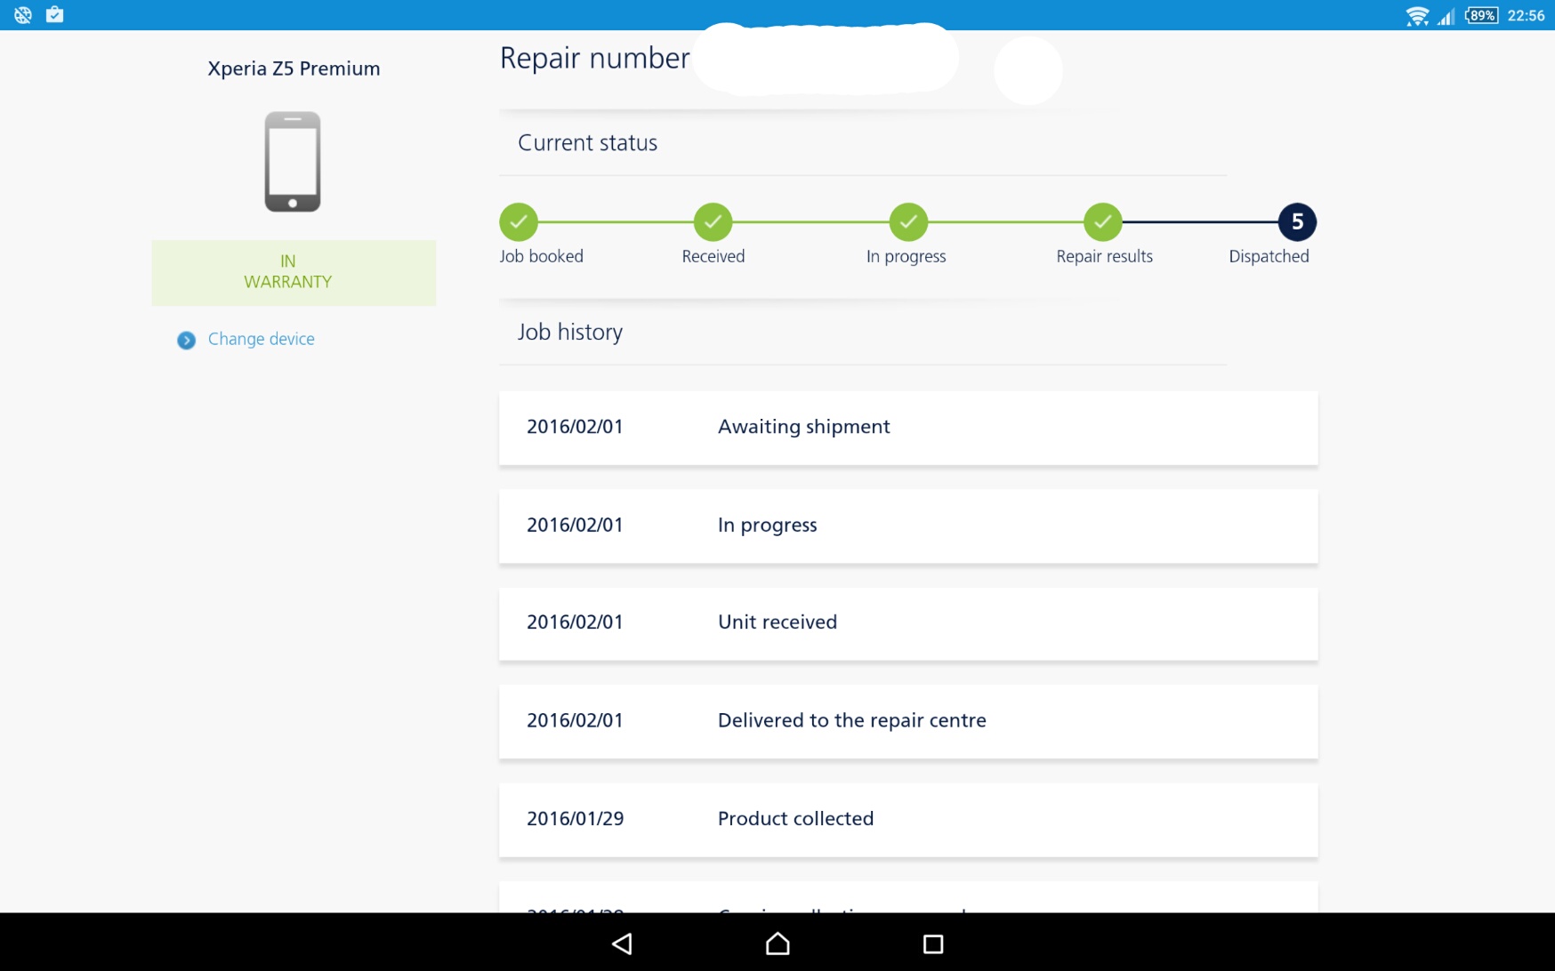Screen dimensions: 1555x971
Task: Click the blue arrow beside Change device
Action: pyautogui.click(x=186, y=340)
